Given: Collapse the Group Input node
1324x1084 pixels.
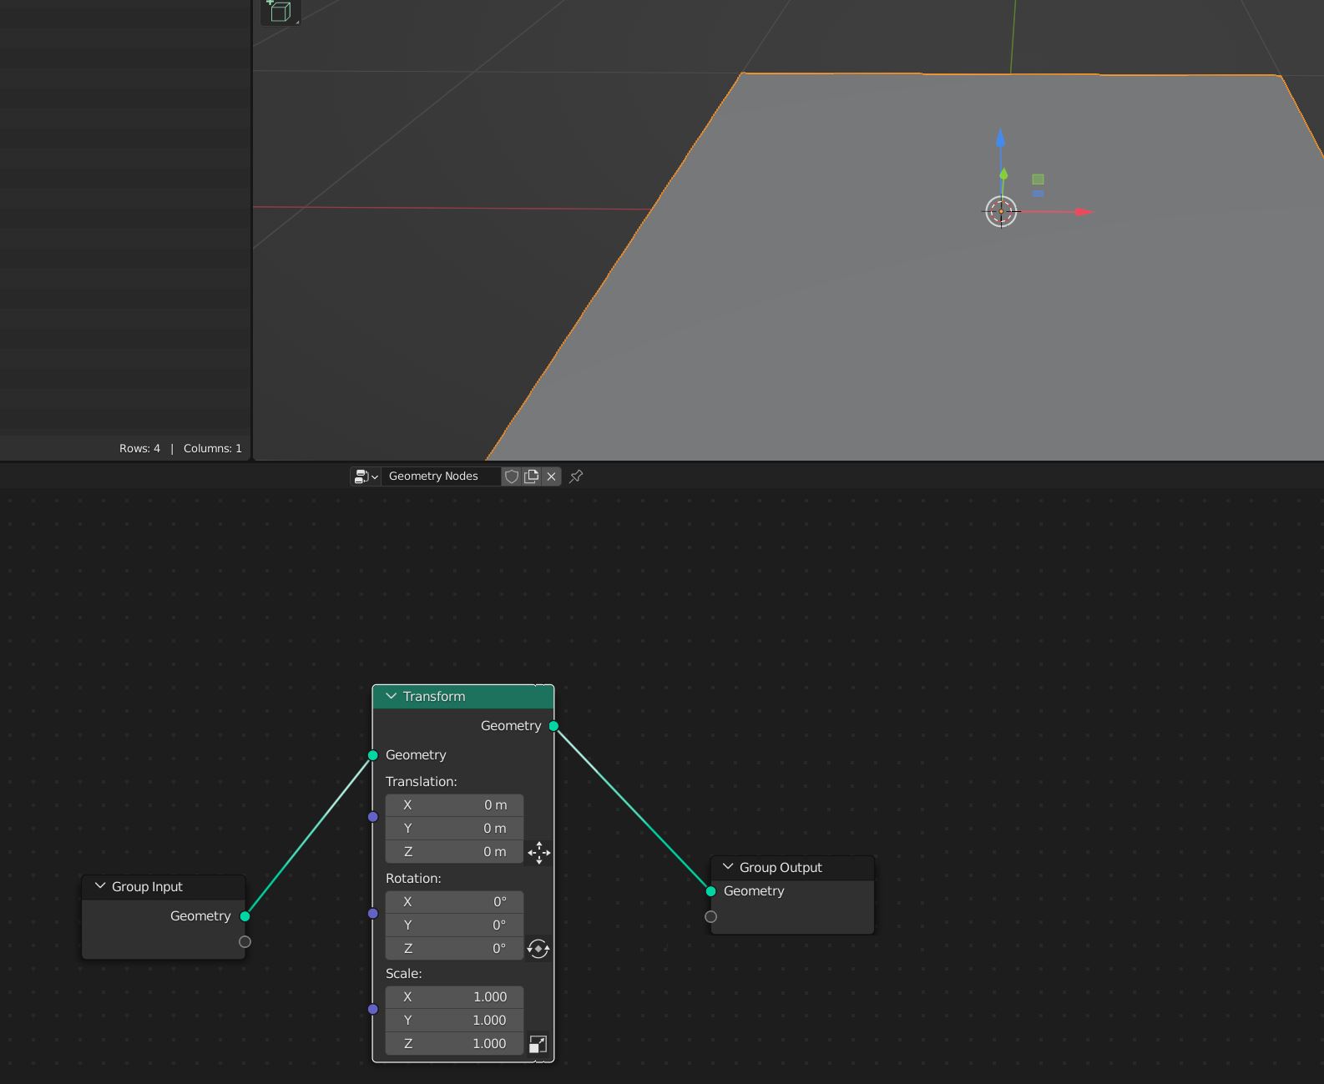Looking at the screenshot, I should point(100,886).
